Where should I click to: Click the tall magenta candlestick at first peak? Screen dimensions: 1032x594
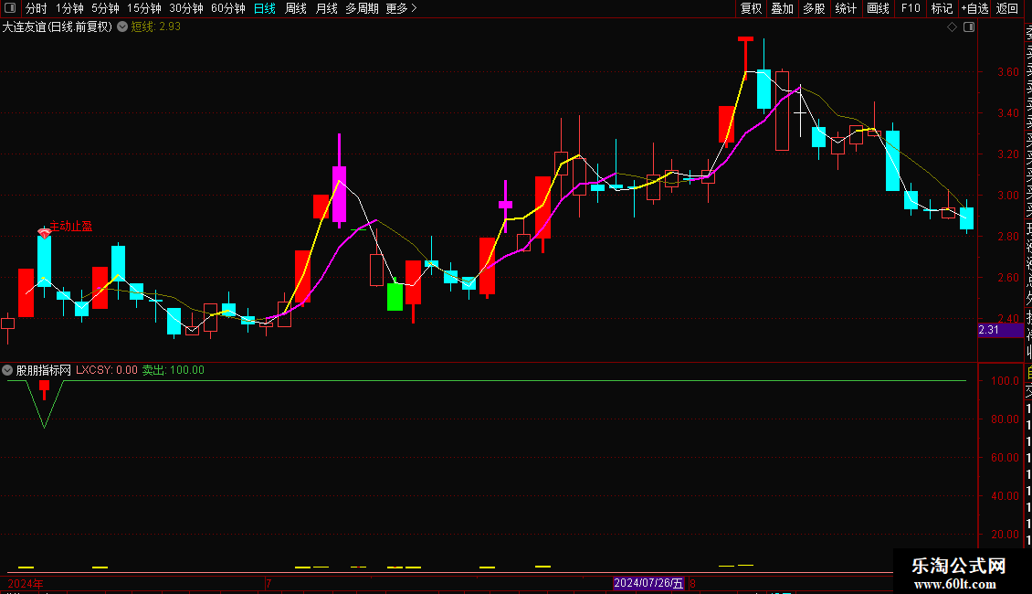(339, 194)
